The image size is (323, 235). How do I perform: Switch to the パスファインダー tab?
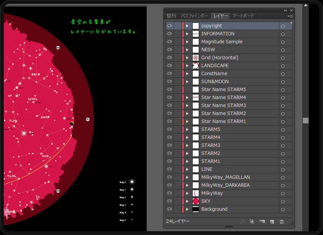tap(195, 16)
